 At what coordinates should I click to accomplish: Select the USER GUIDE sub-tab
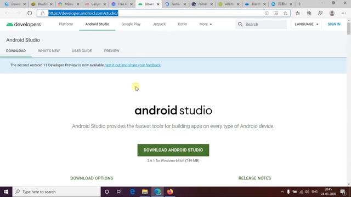point(82,51)
